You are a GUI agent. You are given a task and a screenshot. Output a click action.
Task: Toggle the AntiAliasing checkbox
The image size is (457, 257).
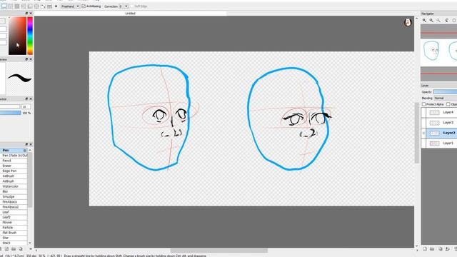84,6
